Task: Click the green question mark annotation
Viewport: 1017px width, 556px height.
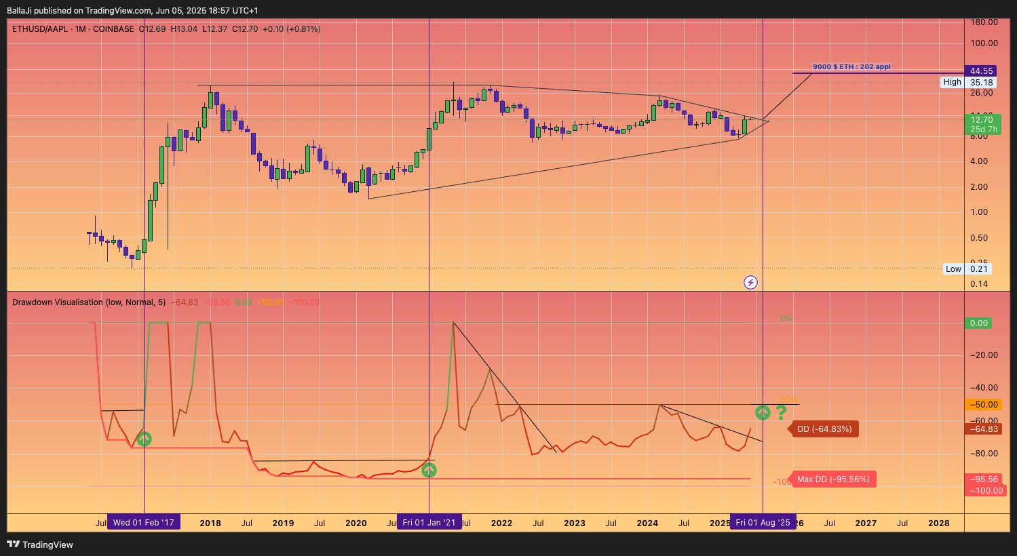Action: [782, 412]
